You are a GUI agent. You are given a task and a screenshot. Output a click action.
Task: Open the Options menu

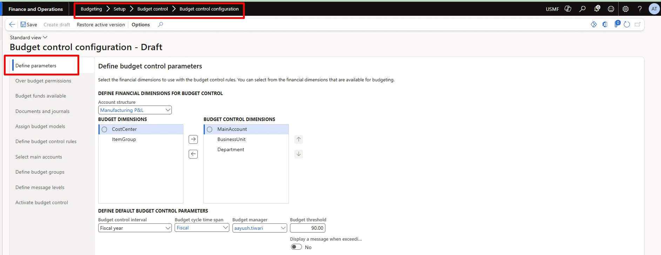(x=141, y=25)
